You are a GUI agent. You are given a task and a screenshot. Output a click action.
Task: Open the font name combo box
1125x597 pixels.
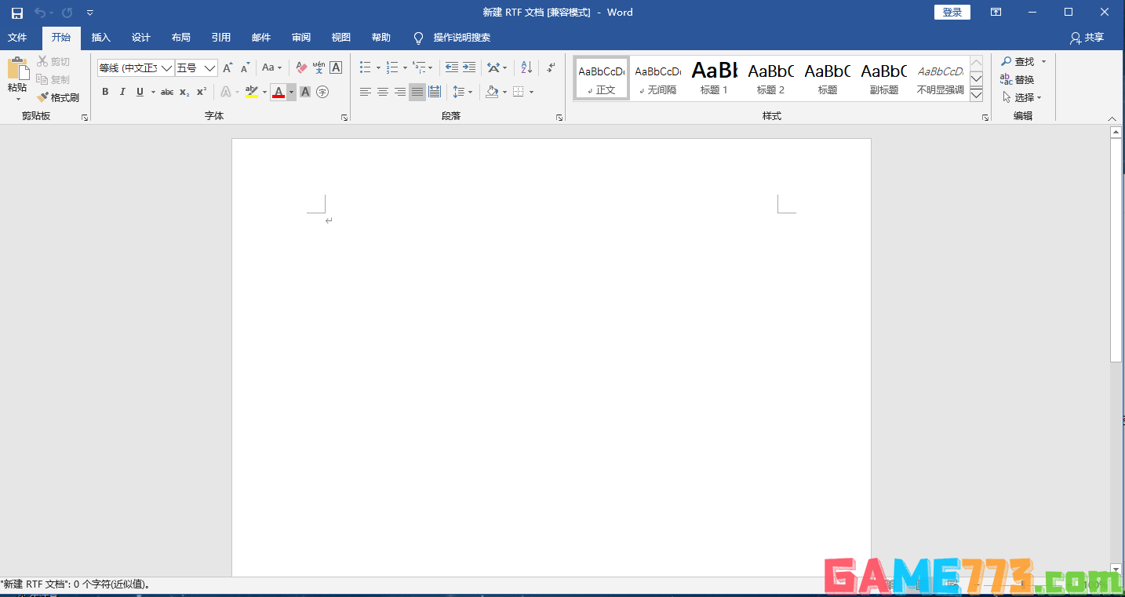click(135, 68)
